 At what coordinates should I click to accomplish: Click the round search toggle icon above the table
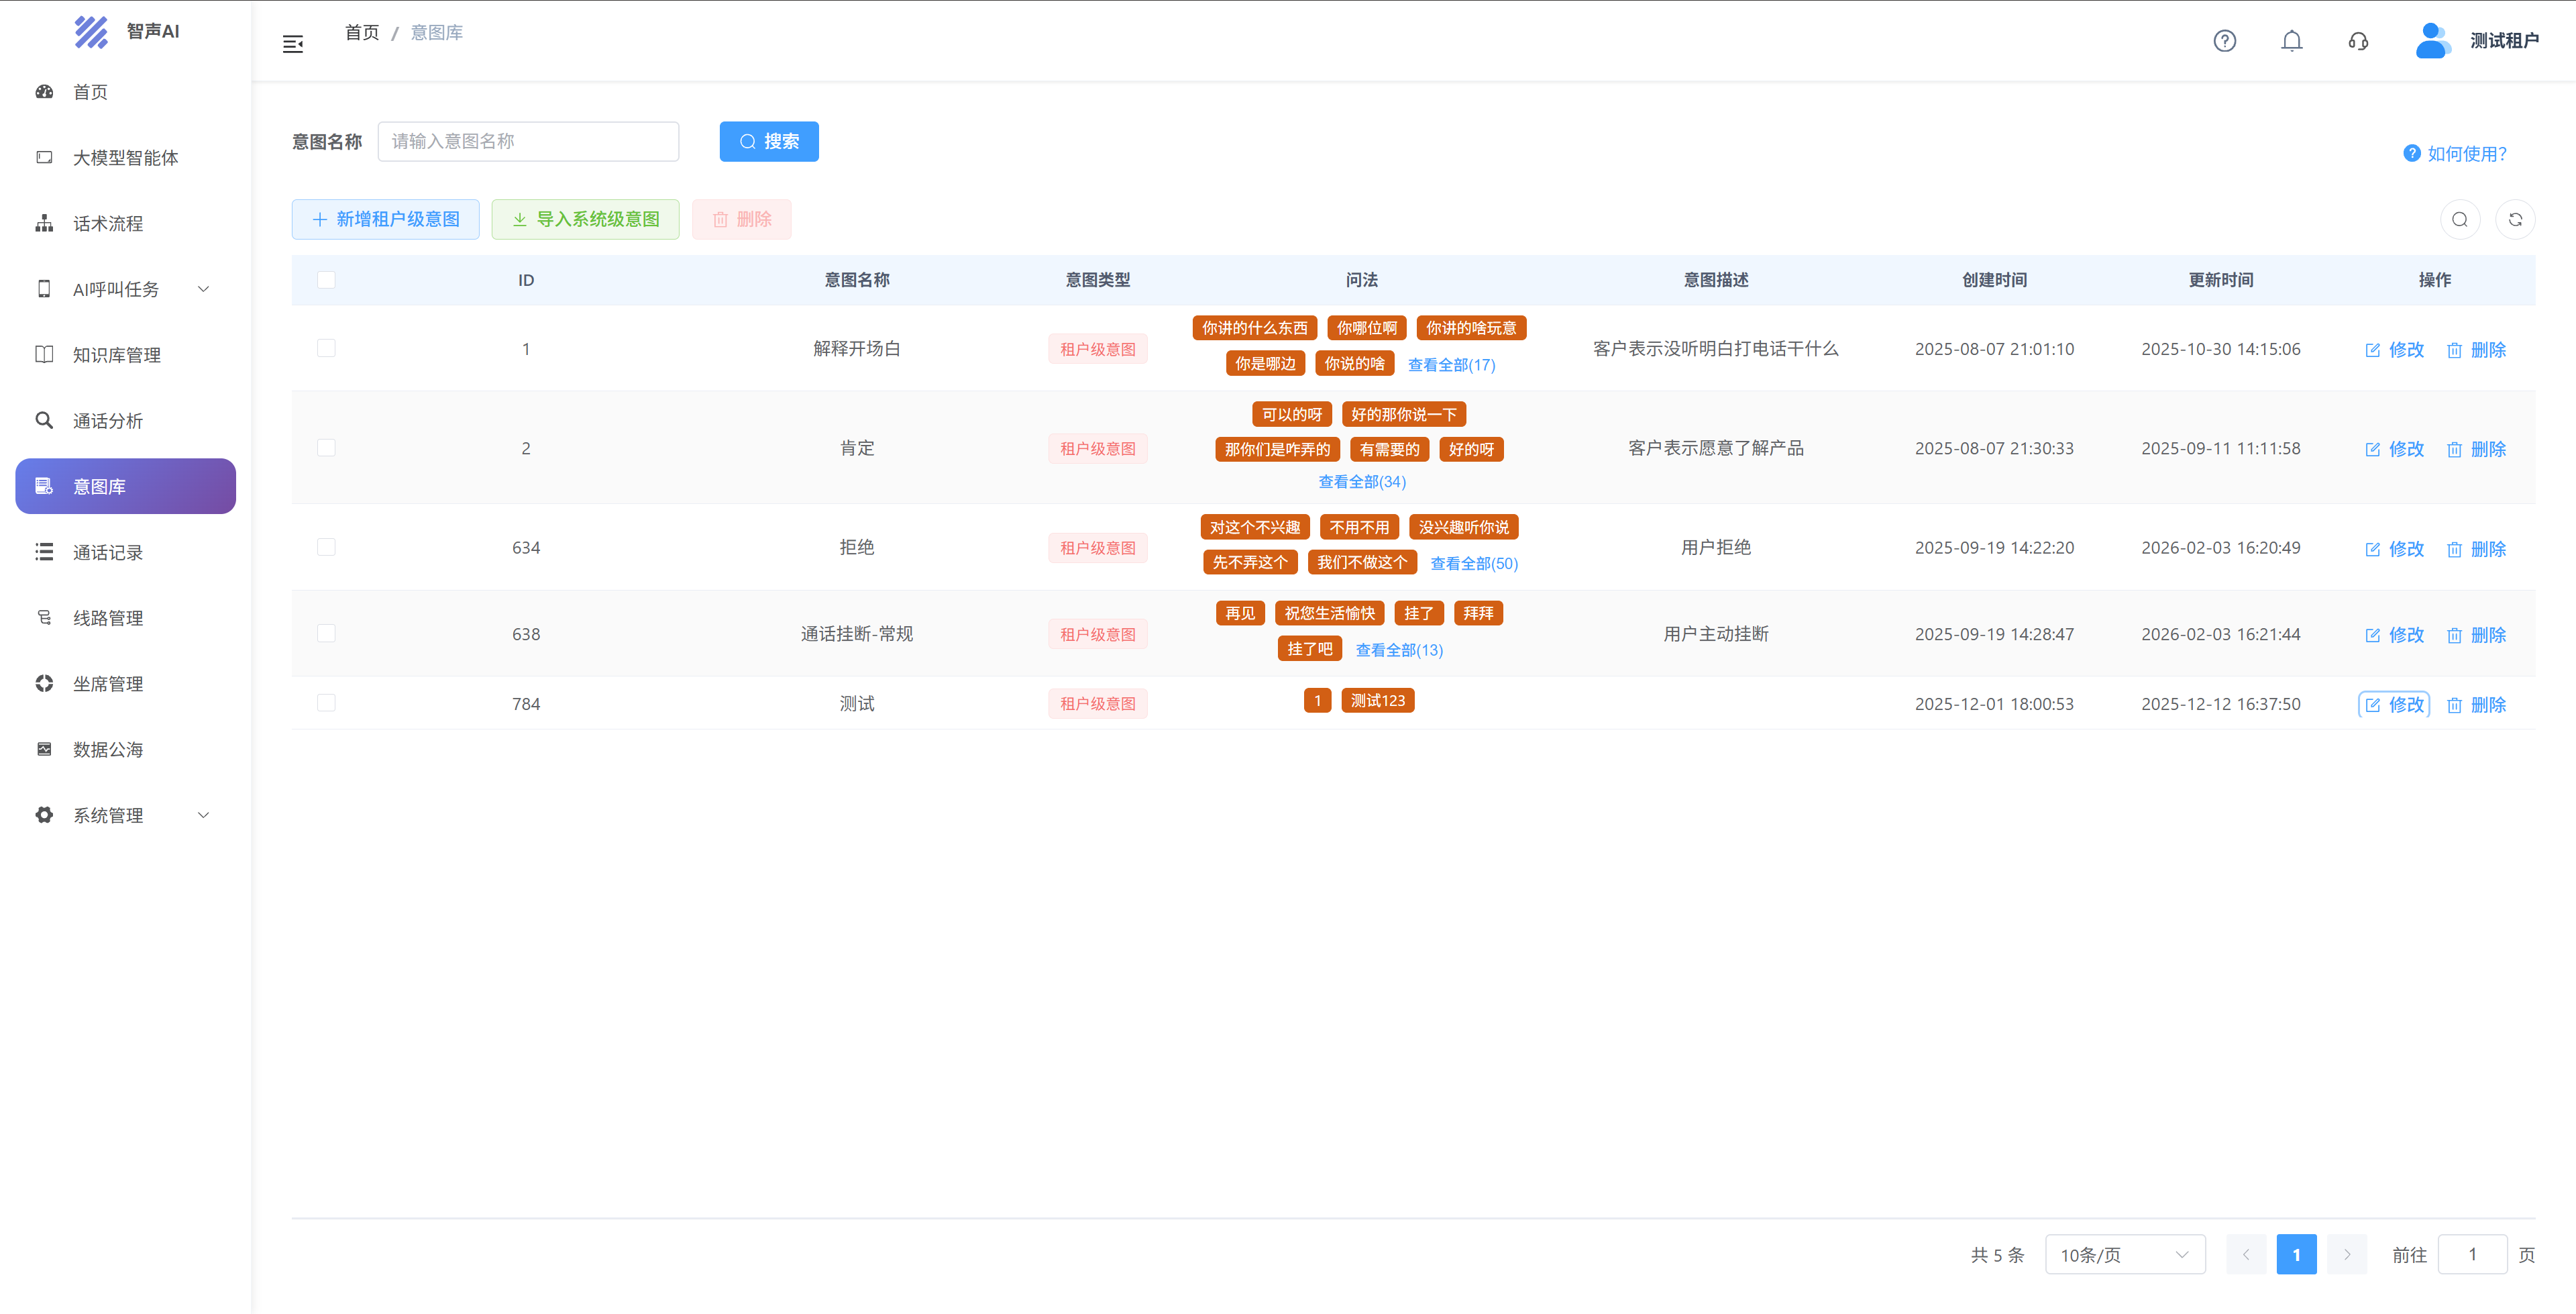coord(2459,220)
